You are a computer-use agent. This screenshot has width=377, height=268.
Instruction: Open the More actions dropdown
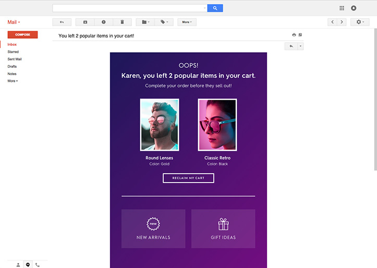pos(187,22)
